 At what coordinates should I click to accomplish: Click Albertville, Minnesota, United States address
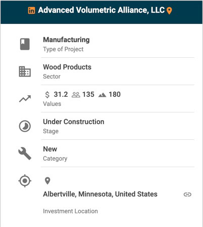tap(100, 194)
